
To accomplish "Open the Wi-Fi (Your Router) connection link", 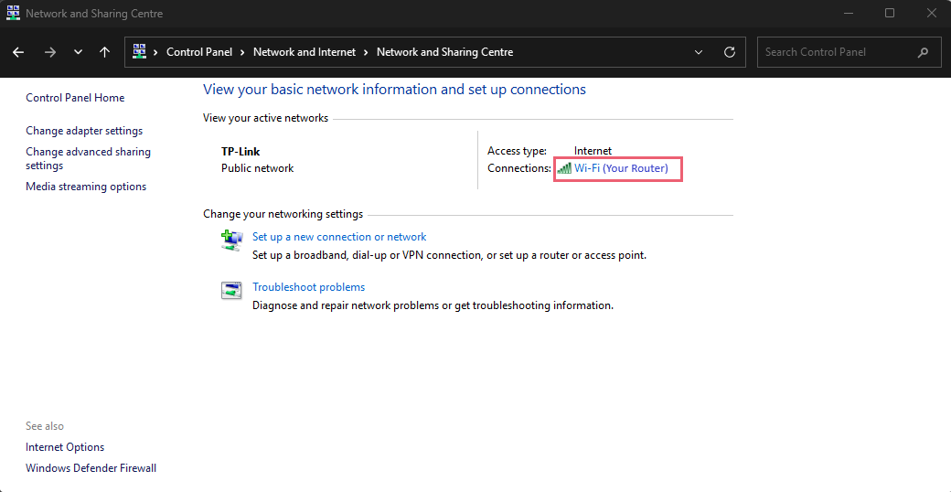I will click(x=621, y=168).
